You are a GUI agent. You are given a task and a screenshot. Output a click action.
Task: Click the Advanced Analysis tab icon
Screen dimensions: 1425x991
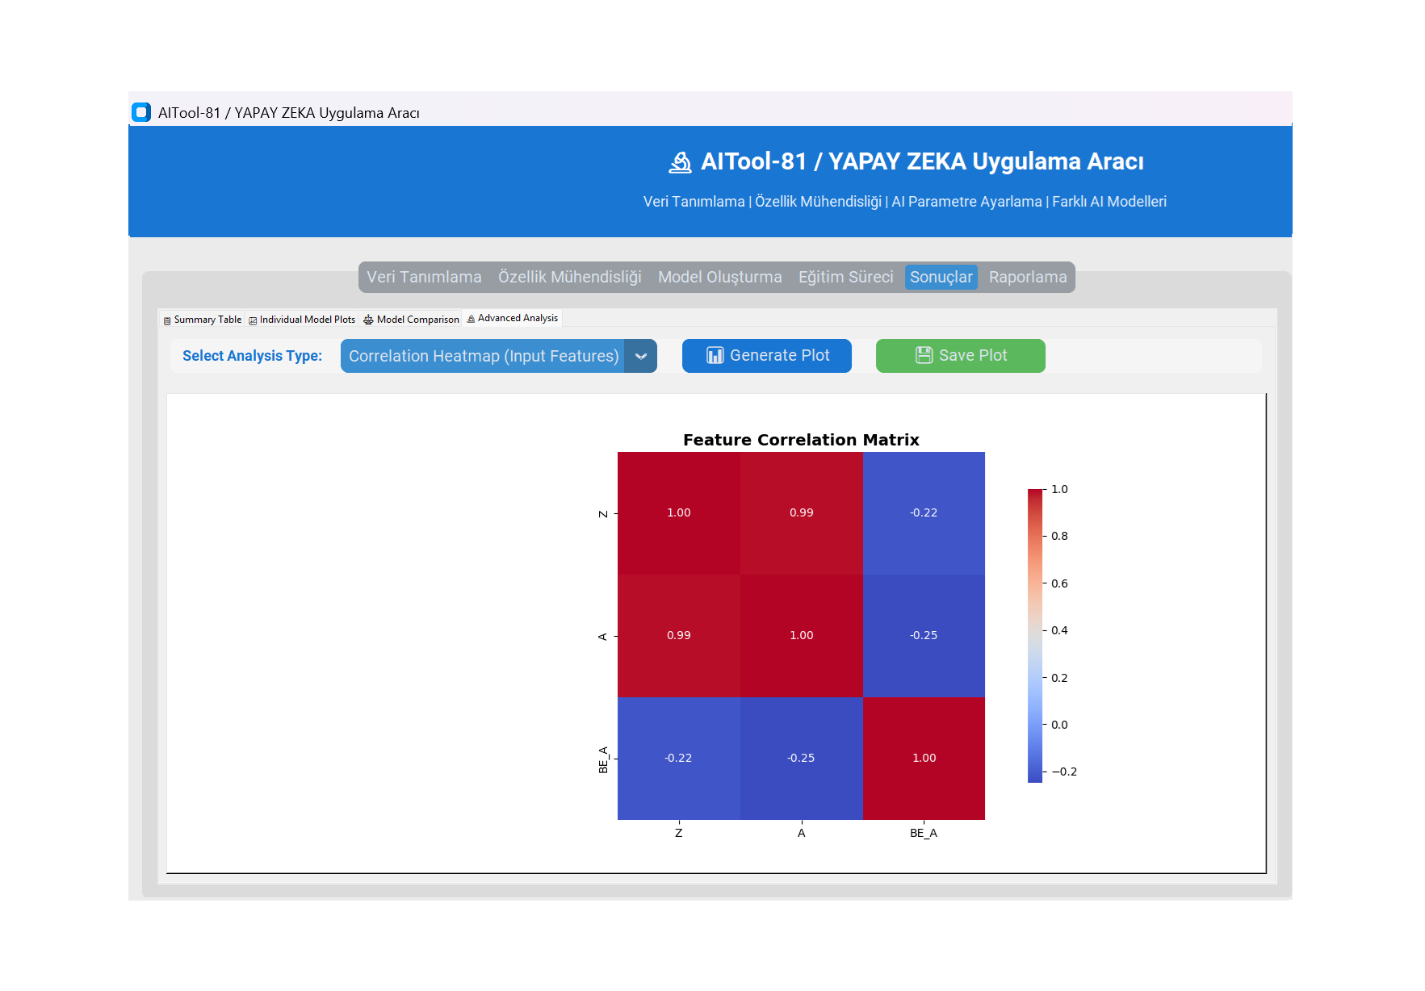(471, 319)
